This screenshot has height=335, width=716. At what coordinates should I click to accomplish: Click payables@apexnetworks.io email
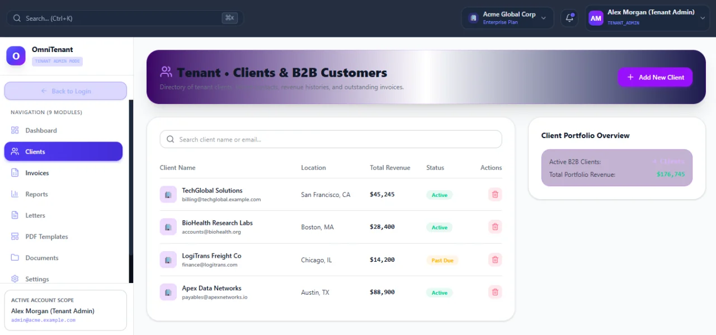point(214,297)
